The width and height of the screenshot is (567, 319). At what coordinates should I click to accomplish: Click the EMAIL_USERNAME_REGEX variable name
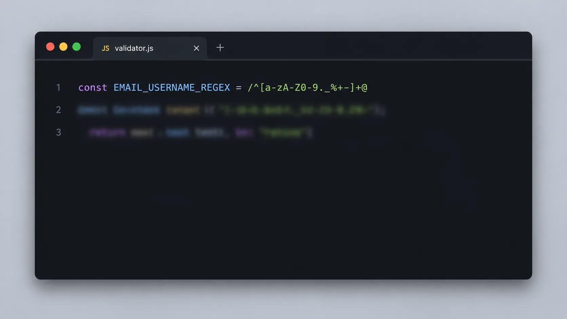tap(172, 87)
